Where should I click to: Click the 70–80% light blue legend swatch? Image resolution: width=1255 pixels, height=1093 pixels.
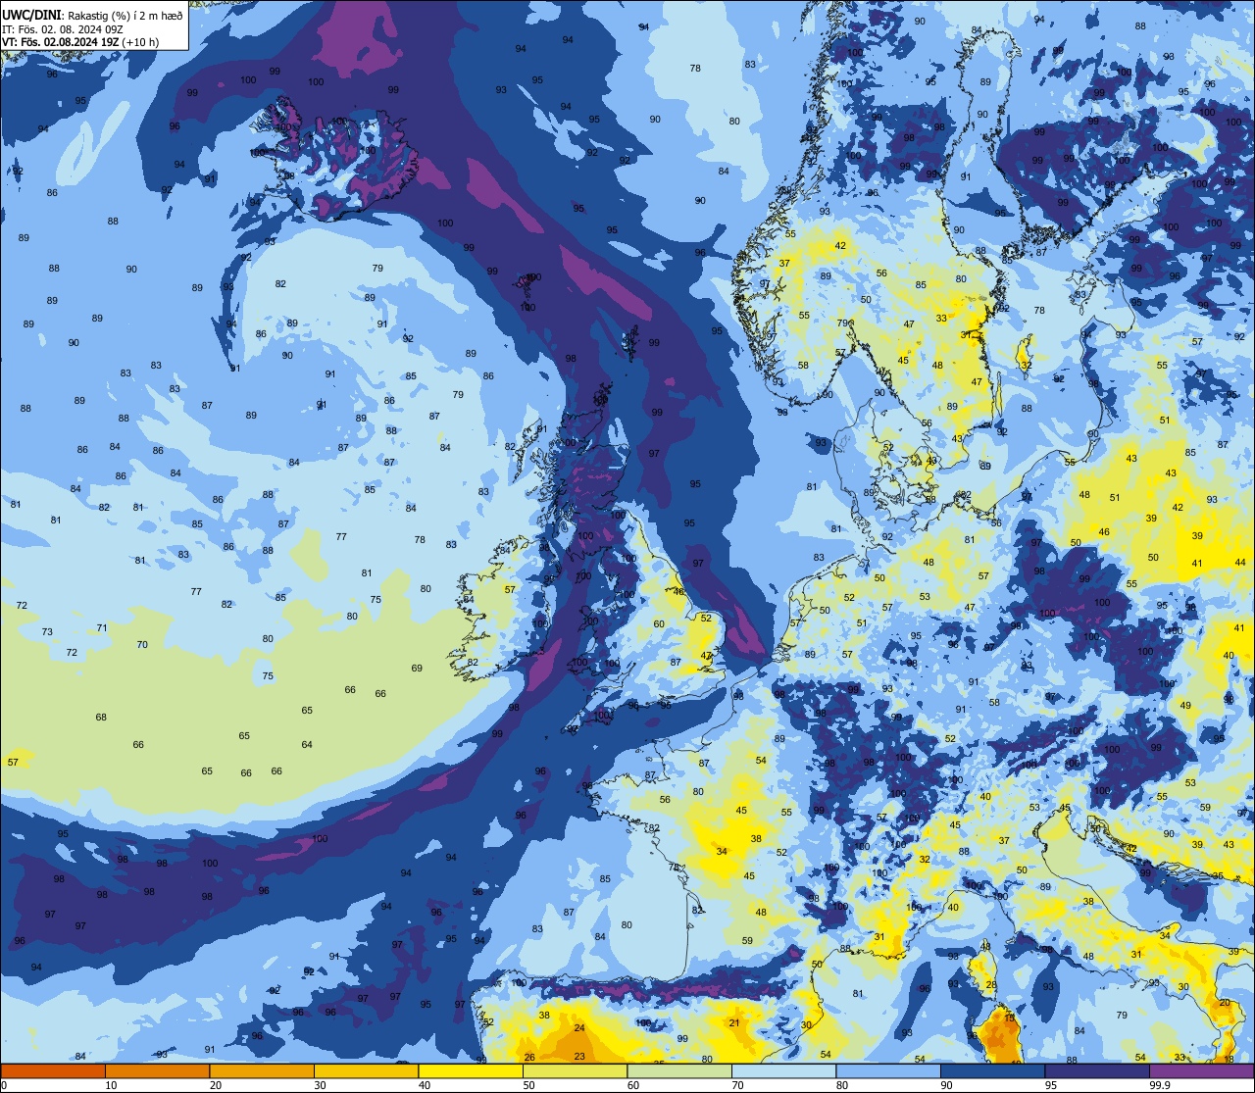pos(783,1070)
